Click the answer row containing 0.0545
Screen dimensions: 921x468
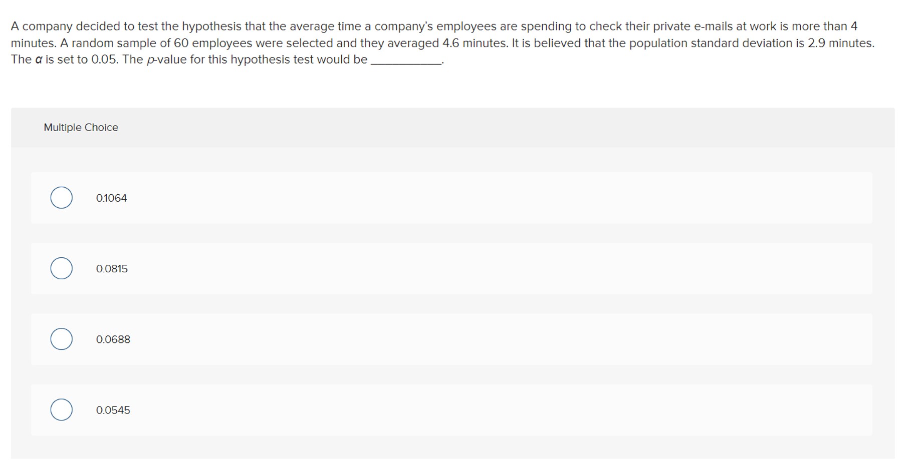[451, 410]
